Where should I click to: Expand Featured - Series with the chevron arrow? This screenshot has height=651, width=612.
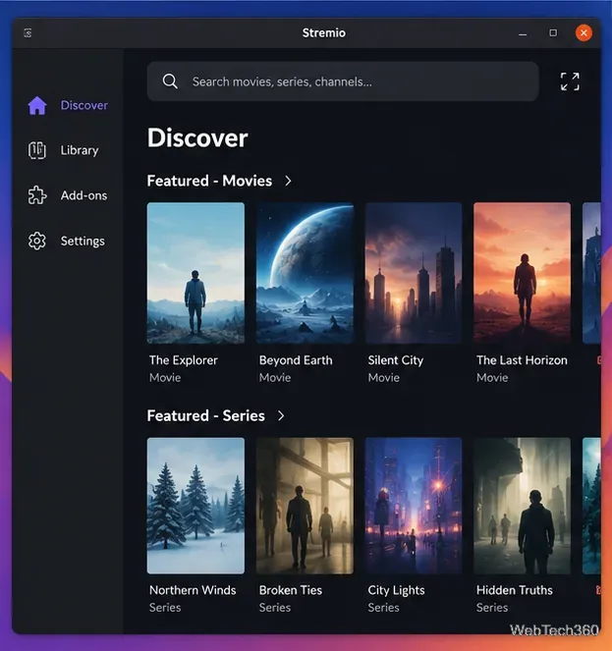pyautogui.click(x=281, y=415)
